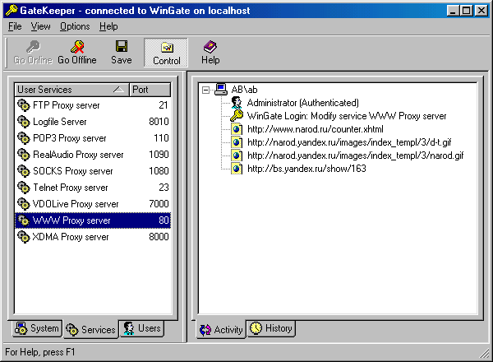
Task: Click the gear icon beside FTP Proxy server
Action: [24, 105]
